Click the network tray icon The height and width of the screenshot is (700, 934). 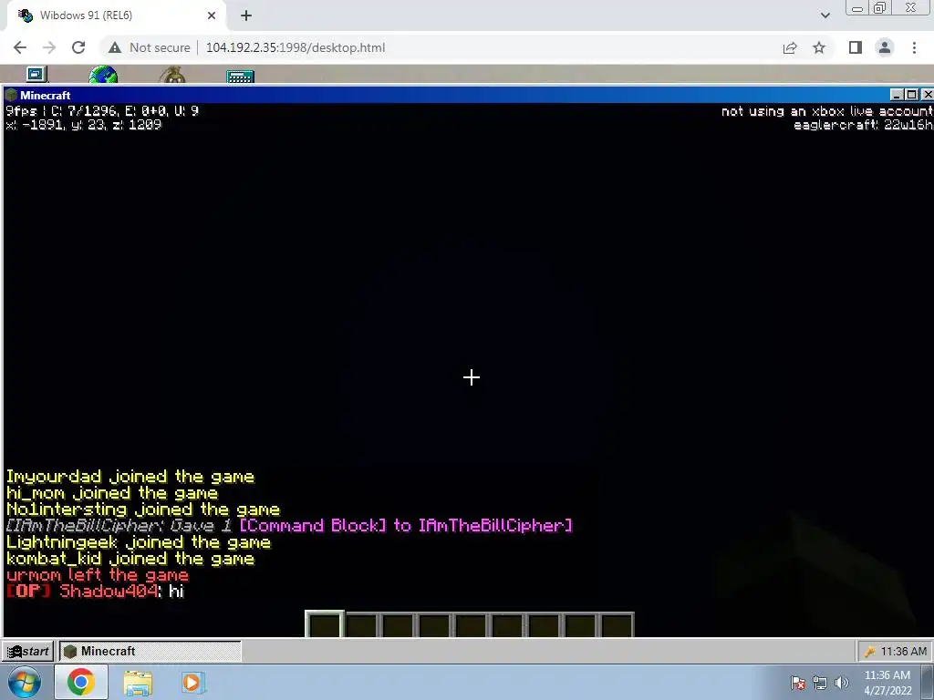[x=820, y=683]
